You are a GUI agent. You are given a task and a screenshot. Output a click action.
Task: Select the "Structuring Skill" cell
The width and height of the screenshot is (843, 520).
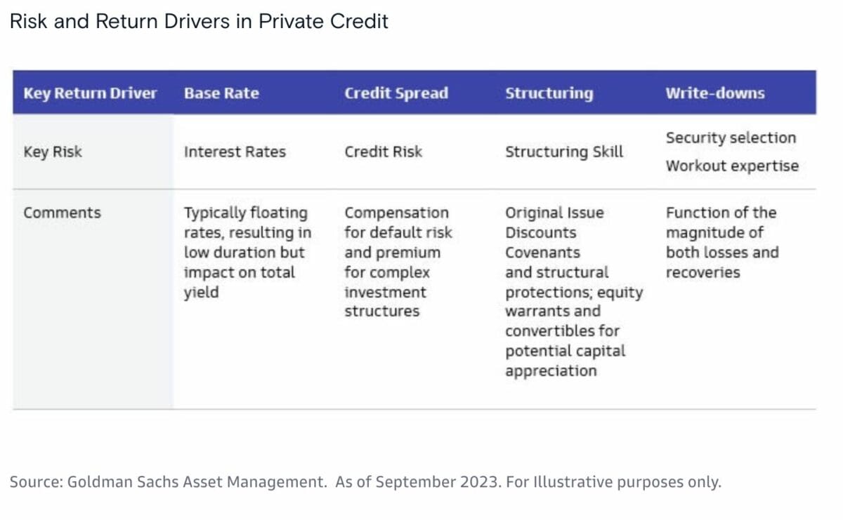pyautogui.click(x=564, y=152)
